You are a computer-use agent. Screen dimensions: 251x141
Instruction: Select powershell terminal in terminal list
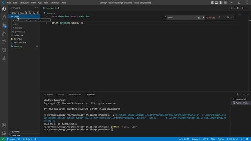coord(241,99)
